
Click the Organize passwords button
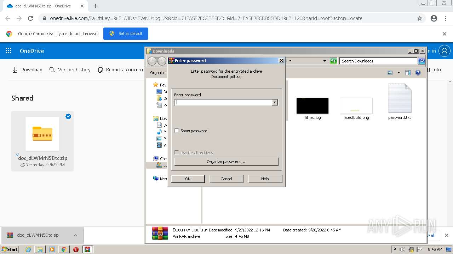click(226, 162)
